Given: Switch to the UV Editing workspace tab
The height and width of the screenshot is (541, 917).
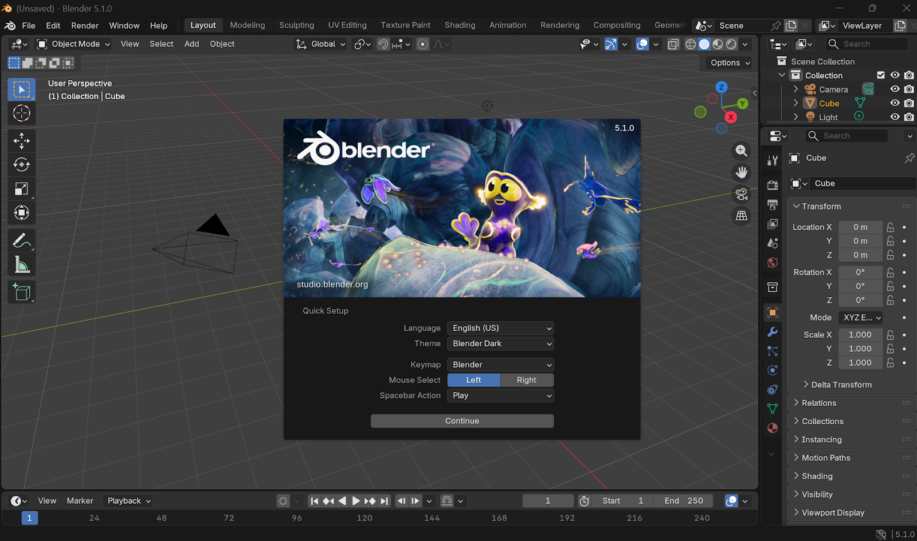Looking at the screenshot, I should click(x=347, y=25).
